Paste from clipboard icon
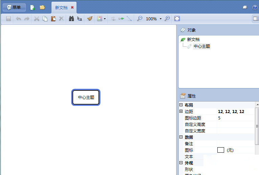 point(53,19)
